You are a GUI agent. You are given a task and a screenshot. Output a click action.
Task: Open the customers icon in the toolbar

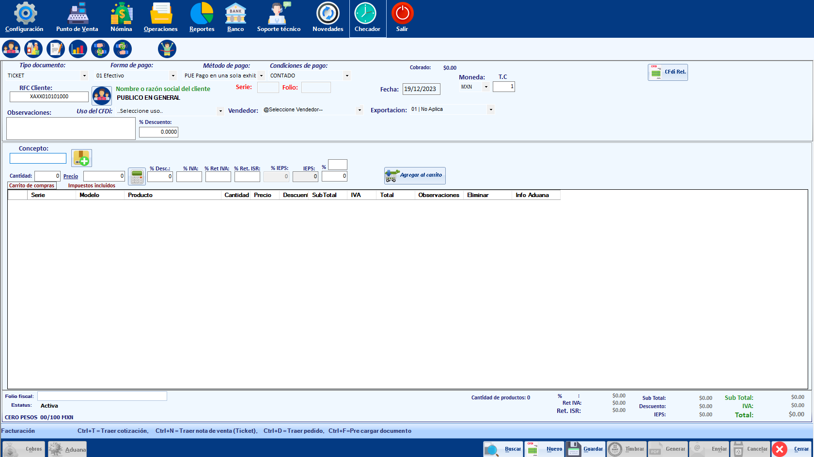pyautogui.click(x=11, y=49)
